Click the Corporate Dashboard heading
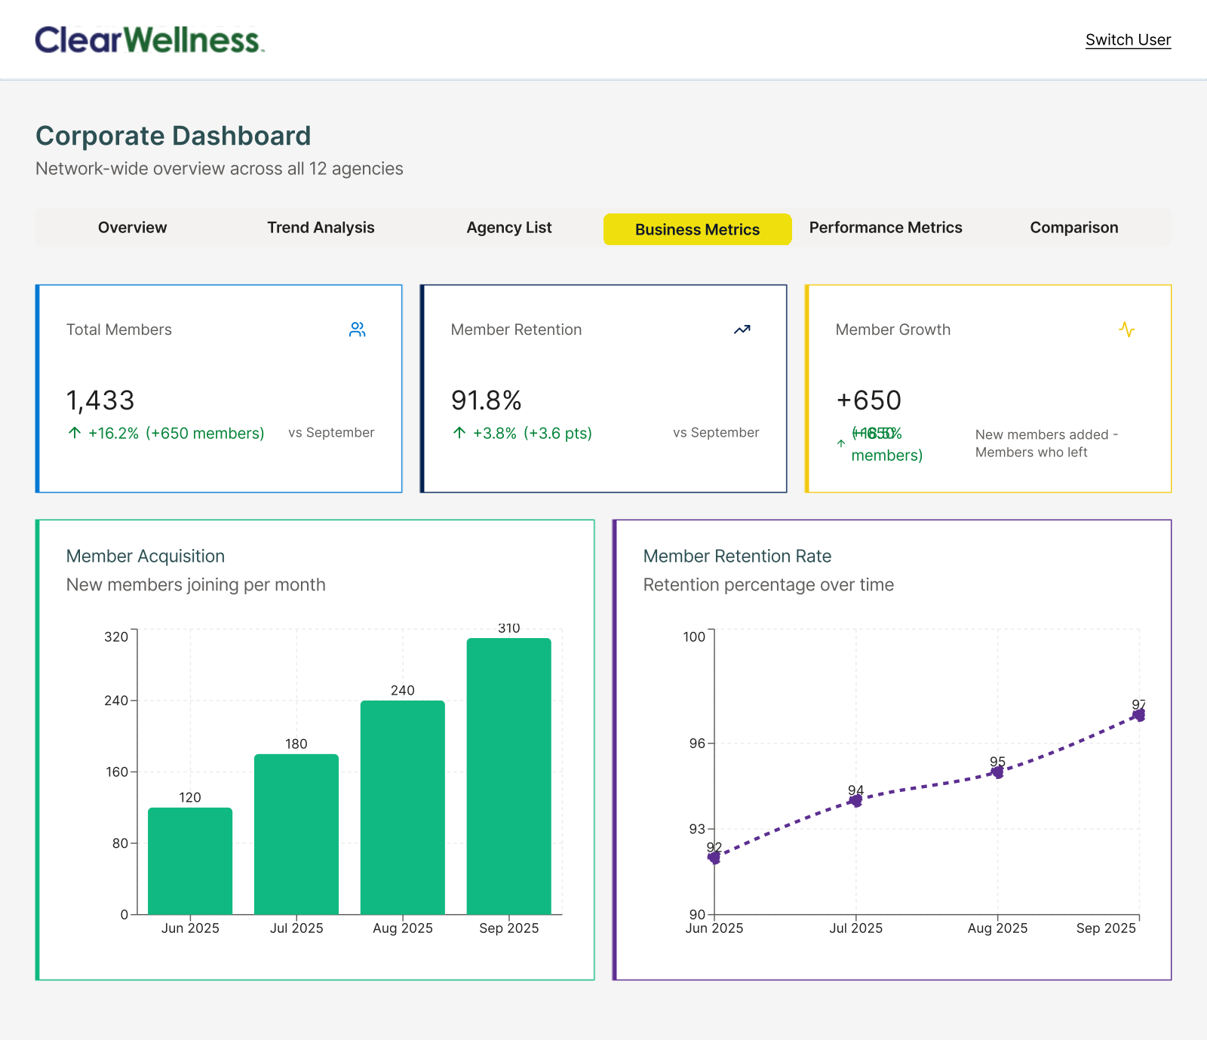Viewport: 1207px width, 1040px height. click(174, 136)
